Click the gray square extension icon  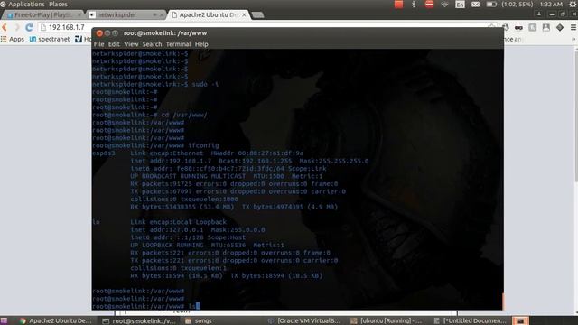click(533, 27)
